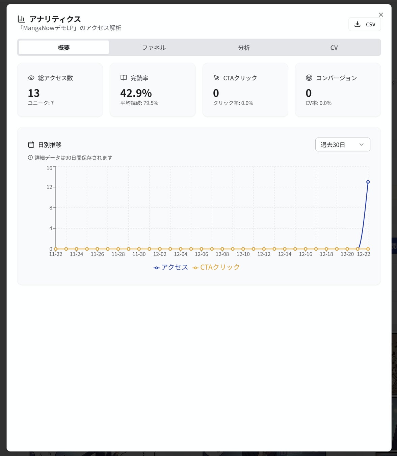This screenshot has width=397, height=456.
Task: Click the eye icon beside 総アクセス数
Action: 31,78
